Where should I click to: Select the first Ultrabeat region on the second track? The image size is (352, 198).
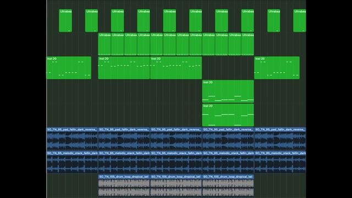click(105, 44)
